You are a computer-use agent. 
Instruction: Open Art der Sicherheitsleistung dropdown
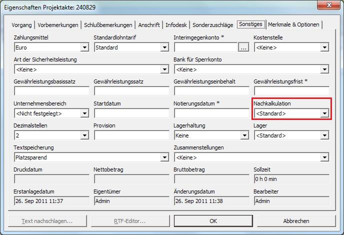click(x=164, y=69)
